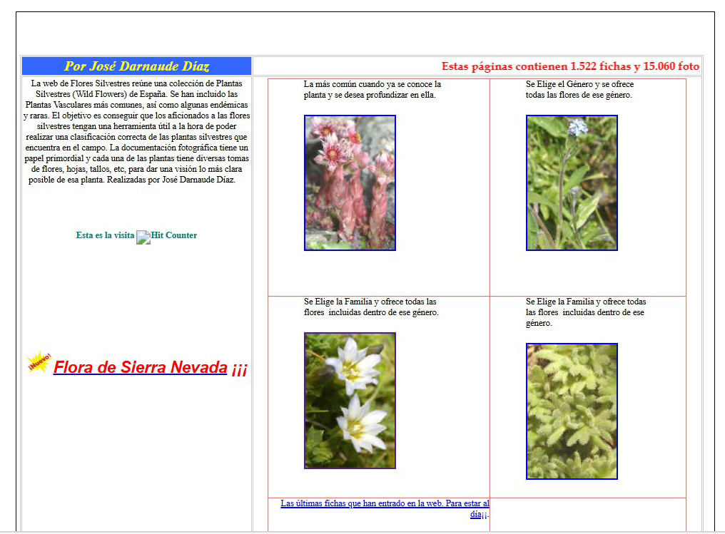The height and width of the screenshot is (534, 725).
Task: Click the green hairy leaves thumbnail
Action: (x=572, y=411)
